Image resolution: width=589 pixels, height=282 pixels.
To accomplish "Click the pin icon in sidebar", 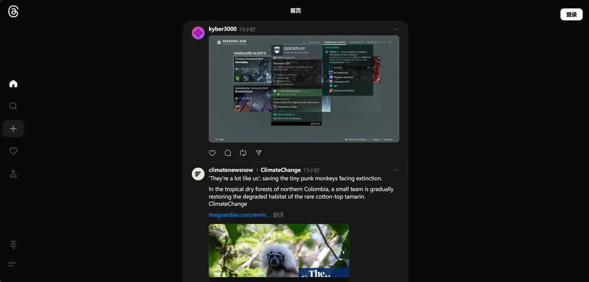I will (x=13, y=245).
